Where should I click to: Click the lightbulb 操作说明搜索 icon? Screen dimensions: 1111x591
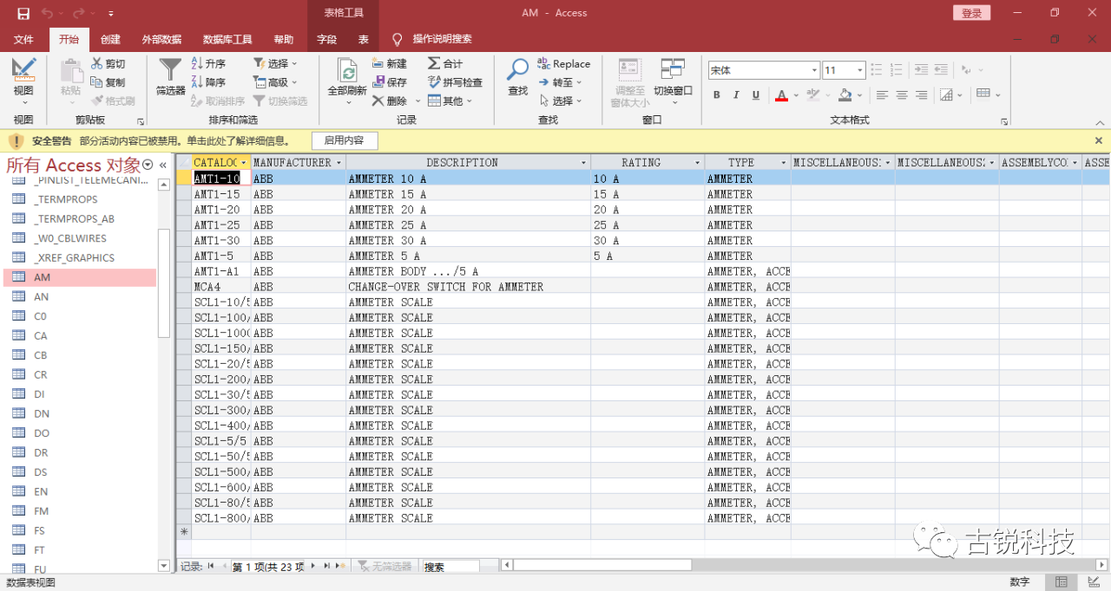coord(398,39)
